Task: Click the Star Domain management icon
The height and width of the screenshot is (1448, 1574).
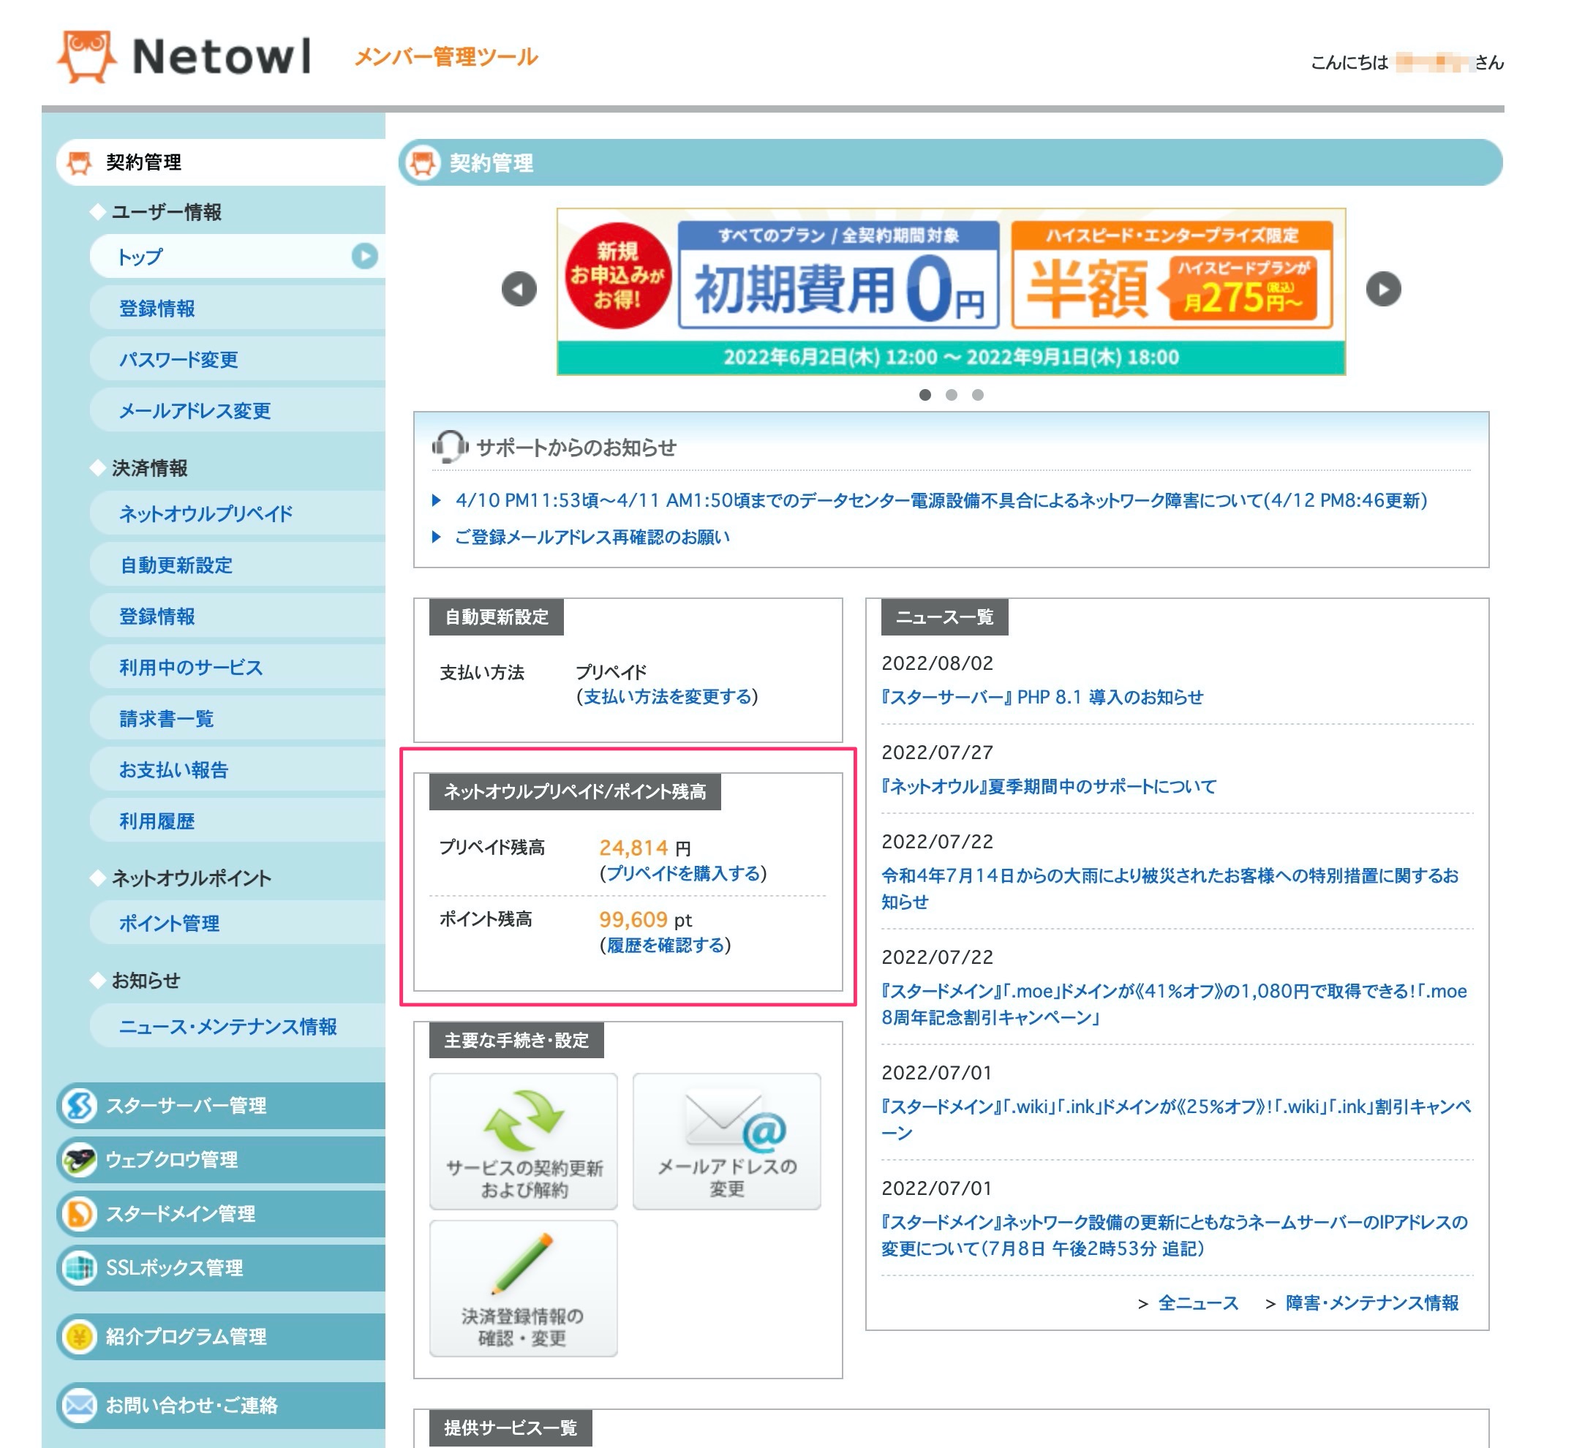Action: [x=80, y=1214]
